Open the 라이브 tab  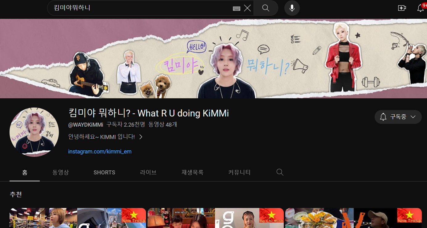[148, 172]
